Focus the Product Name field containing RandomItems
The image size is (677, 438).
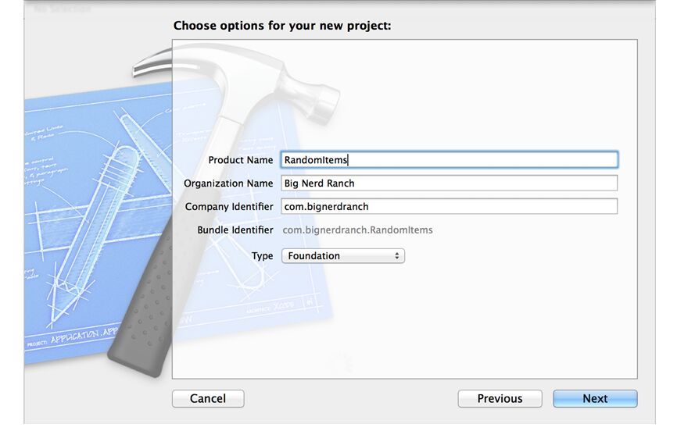point(449,159)
